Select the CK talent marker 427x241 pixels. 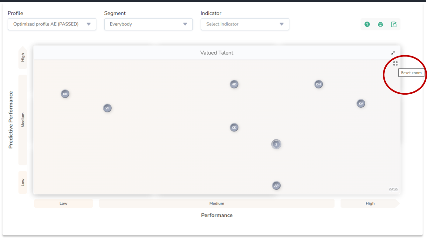click(x=234, y=128)
